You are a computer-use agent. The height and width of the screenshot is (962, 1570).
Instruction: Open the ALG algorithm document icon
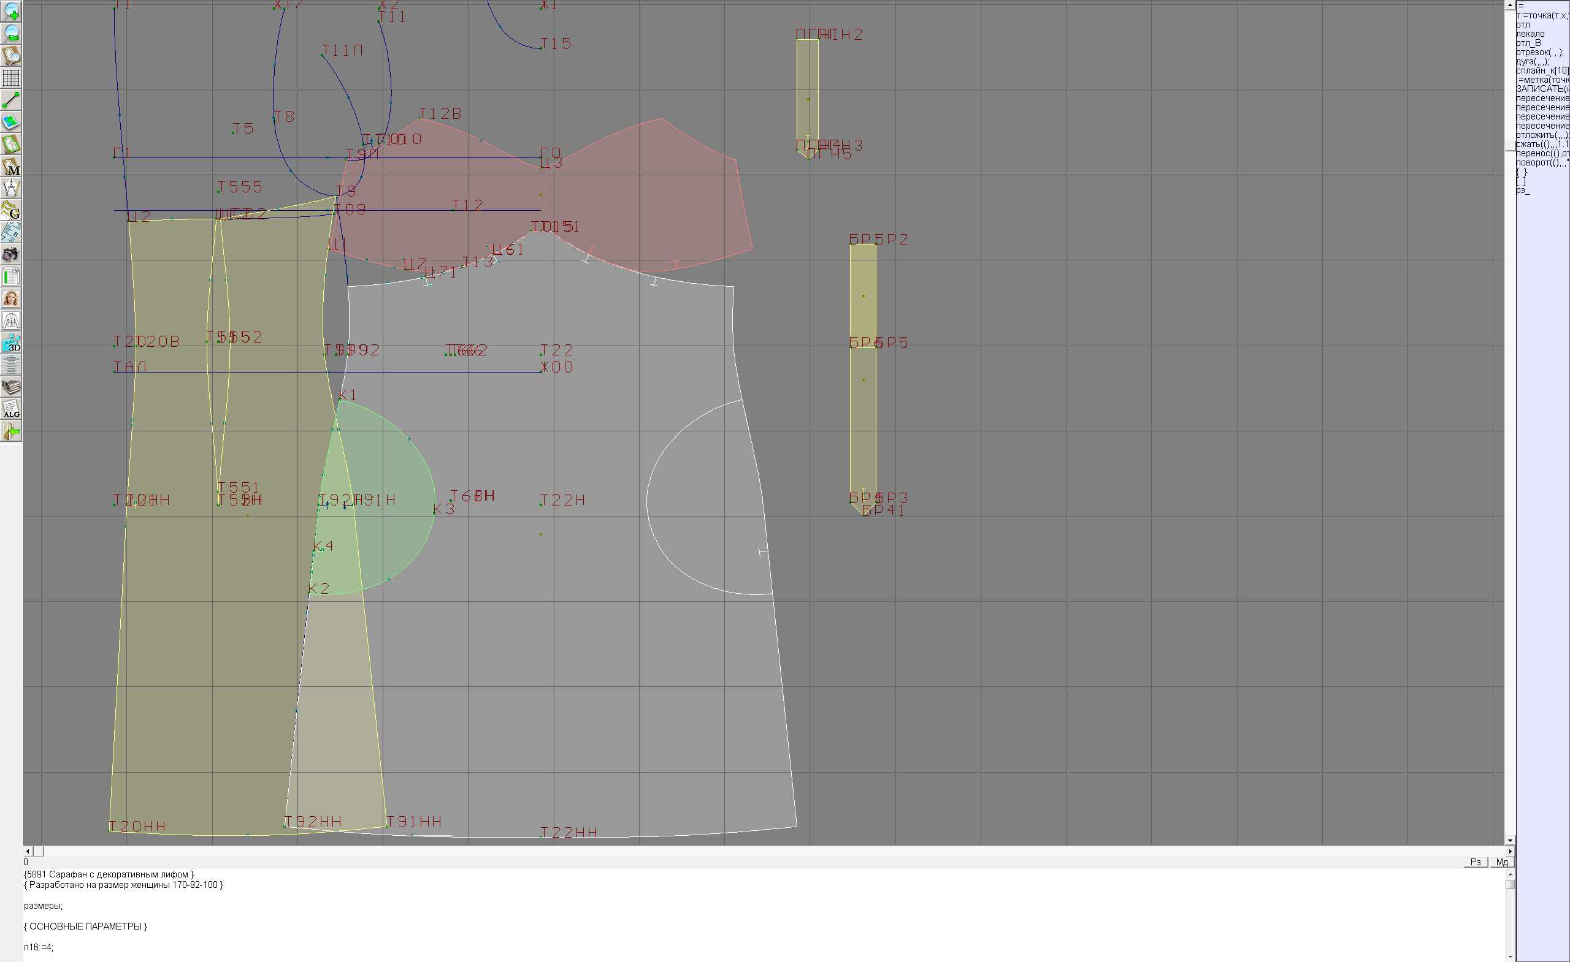tap(11, 409)
